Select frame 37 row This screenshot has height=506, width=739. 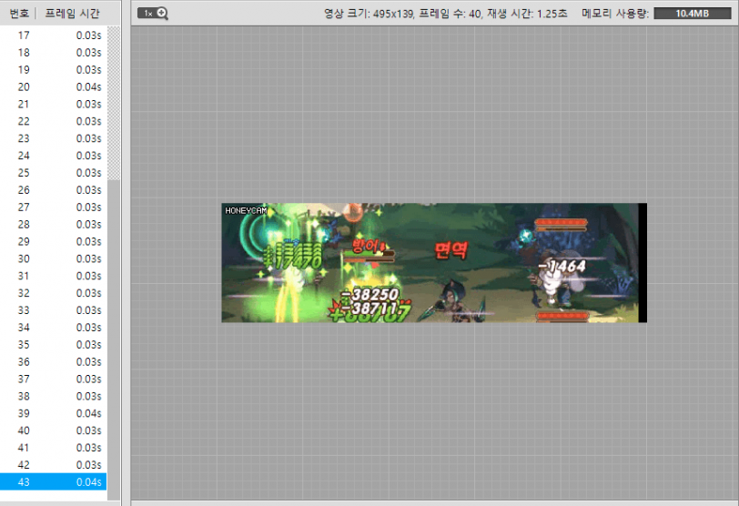pyautogui.click(x=54, y=379)
